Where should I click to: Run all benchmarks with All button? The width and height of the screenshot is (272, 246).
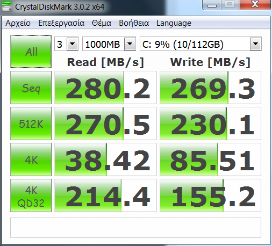(31, 52)
